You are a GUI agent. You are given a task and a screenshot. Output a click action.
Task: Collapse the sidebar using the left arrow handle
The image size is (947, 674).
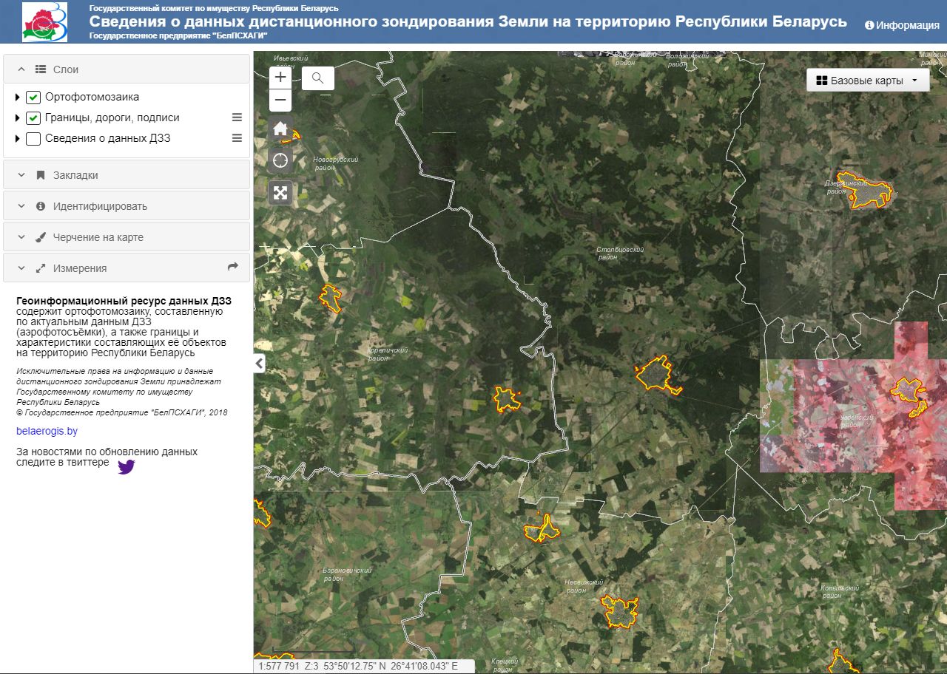(x=259, y=363)
